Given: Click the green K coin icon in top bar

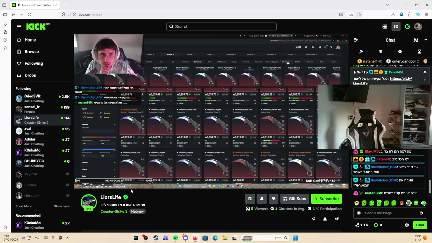Looking at the screenshot, I should click(407, 27).
